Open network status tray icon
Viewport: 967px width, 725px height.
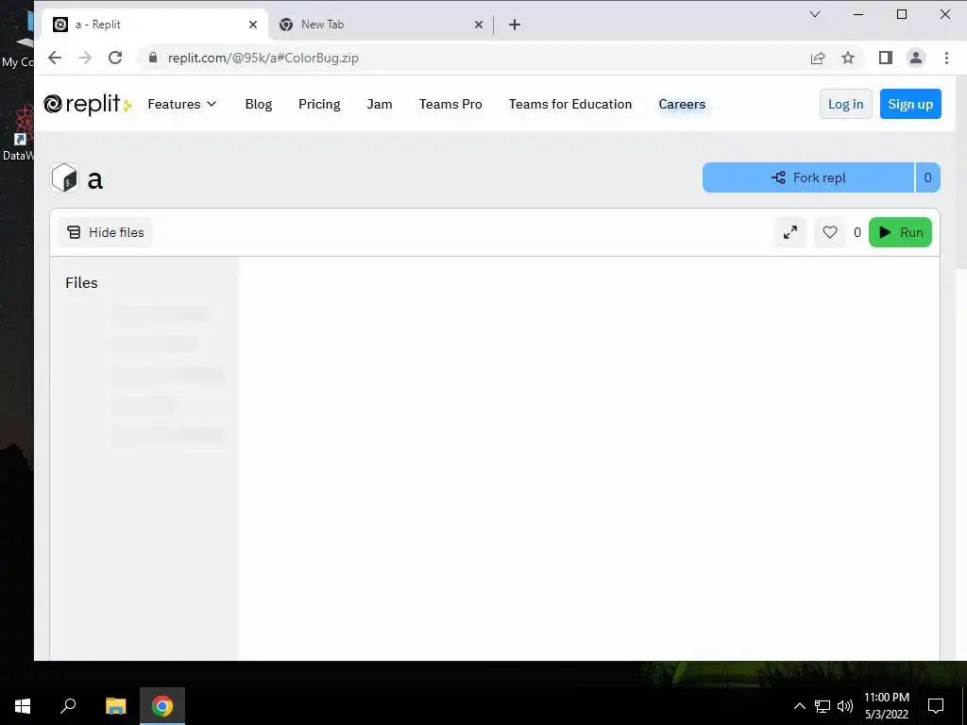(x=823, y=706)
